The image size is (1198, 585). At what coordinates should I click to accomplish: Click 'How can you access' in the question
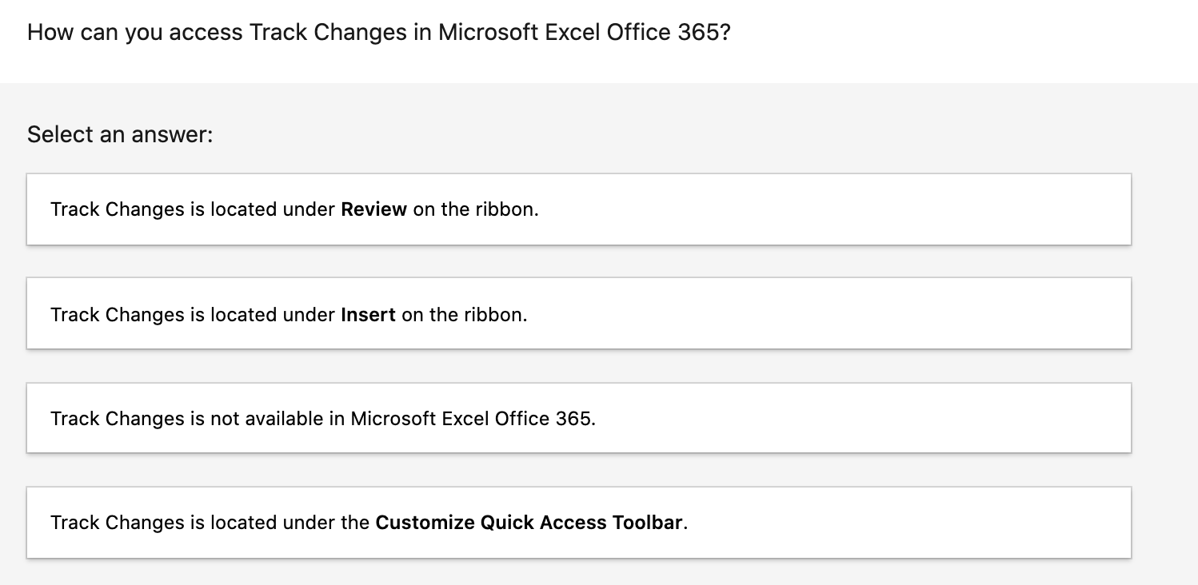point(134,33)
